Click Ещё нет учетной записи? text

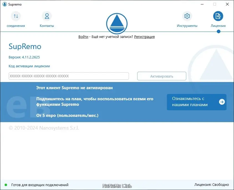112,37
